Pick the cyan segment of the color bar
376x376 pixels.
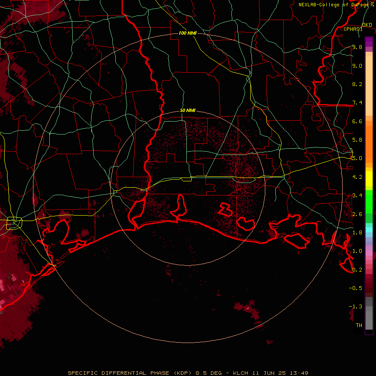[369, 230]
